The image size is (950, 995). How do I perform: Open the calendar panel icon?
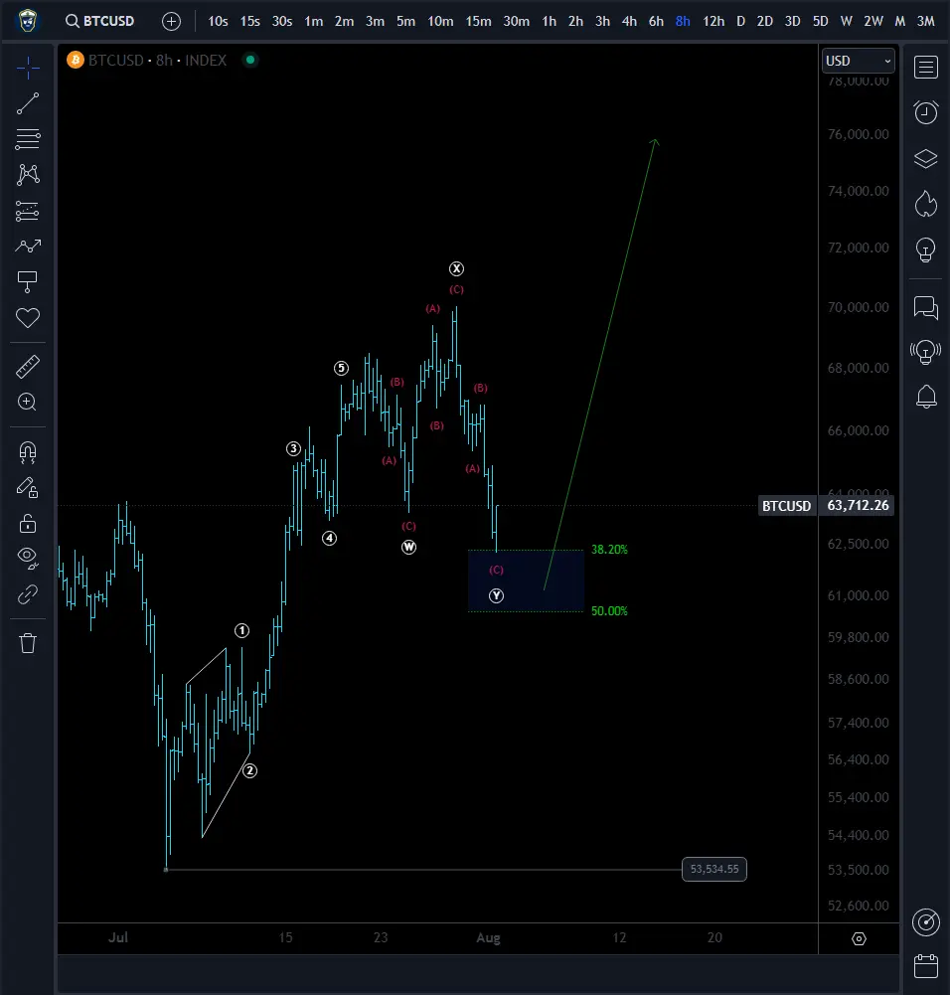(x=926, y=966)
